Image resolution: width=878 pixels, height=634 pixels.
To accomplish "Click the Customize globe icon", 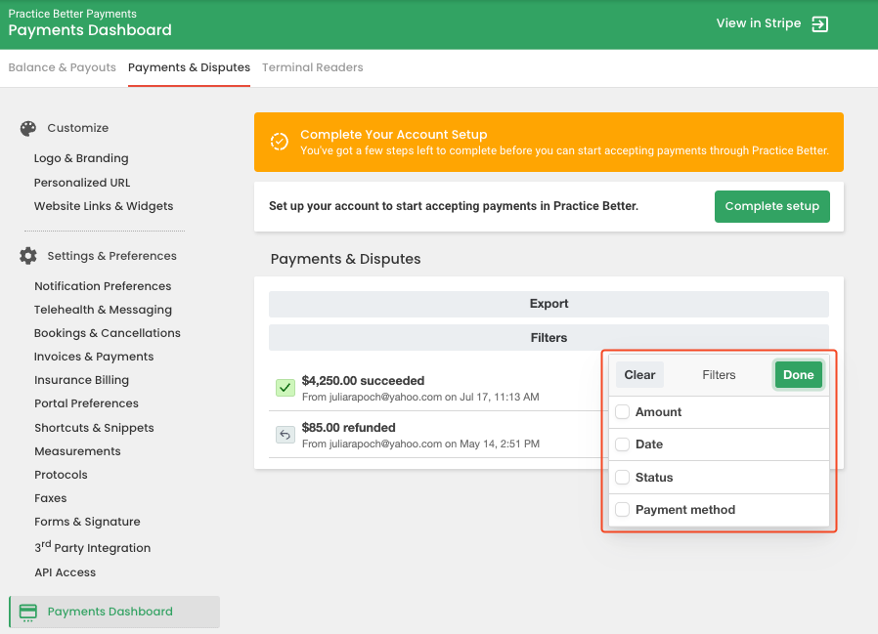I will point(27,127).
